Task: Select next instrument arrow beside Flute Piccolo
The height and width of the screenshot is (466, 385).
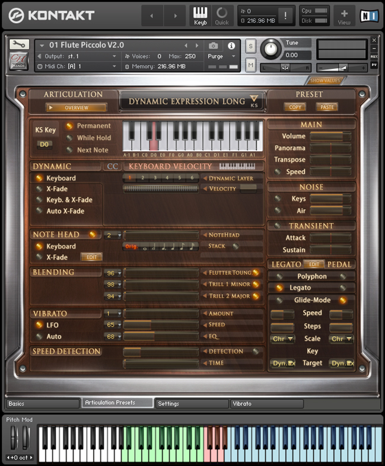Action: click(x=197, y=46)
